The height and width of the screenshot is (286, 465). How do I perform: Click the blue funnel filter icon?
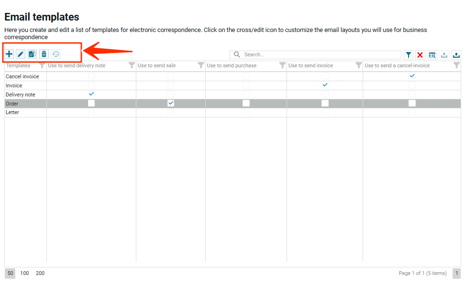point(408,55)
